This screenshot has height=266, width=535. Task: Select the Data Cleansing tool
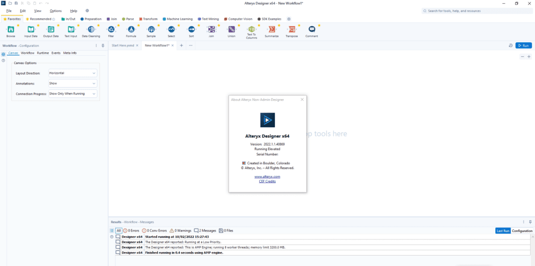pyautogui.click(x=91, y=30)
